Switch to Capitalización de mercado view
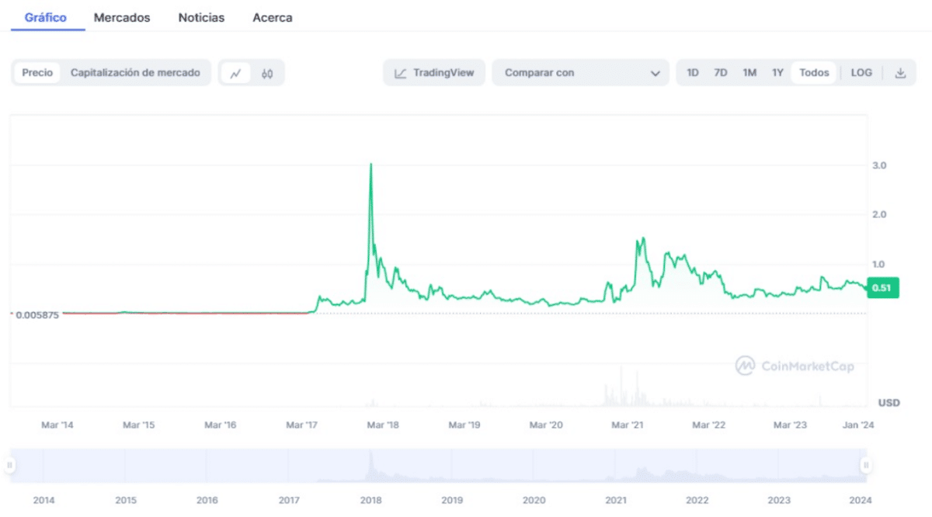This screenshot has width=932, height=517. point(138,72)
